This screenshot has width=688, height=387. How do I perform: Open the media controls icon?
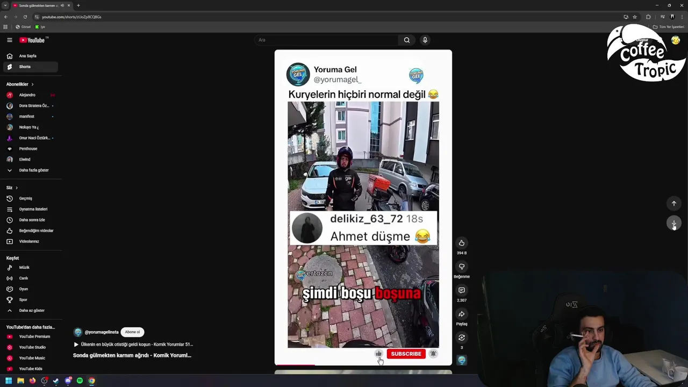pyautogui.click(x=662, y=17)
